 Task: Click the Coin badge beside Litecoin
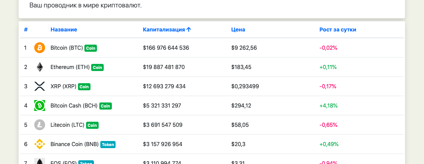click(x=92, y=125)
